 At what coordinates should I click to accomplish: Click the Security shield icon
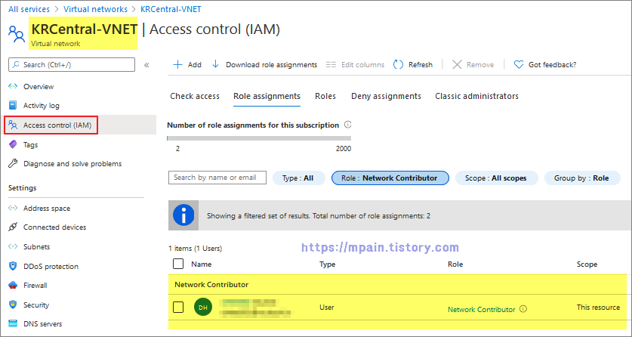[x=13, y=305]
